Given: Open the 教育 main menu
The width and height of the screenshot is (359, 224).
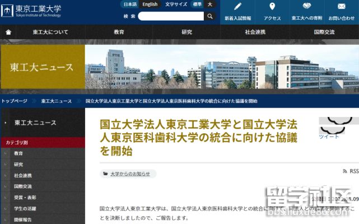Looking at the screenshot, I should coord(119,32).
